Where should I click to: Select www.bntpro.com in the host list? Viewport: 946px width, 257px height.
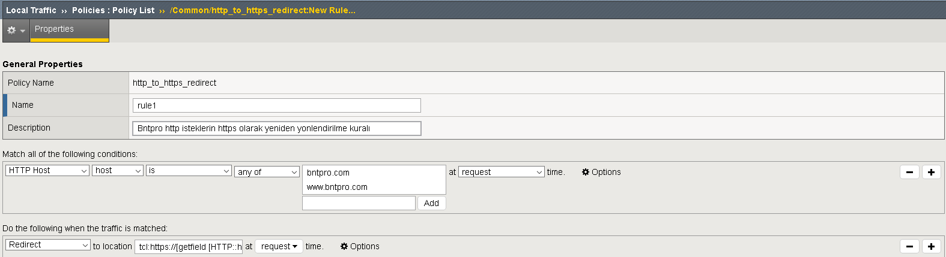pyautogui.click(x=337, y=187)
